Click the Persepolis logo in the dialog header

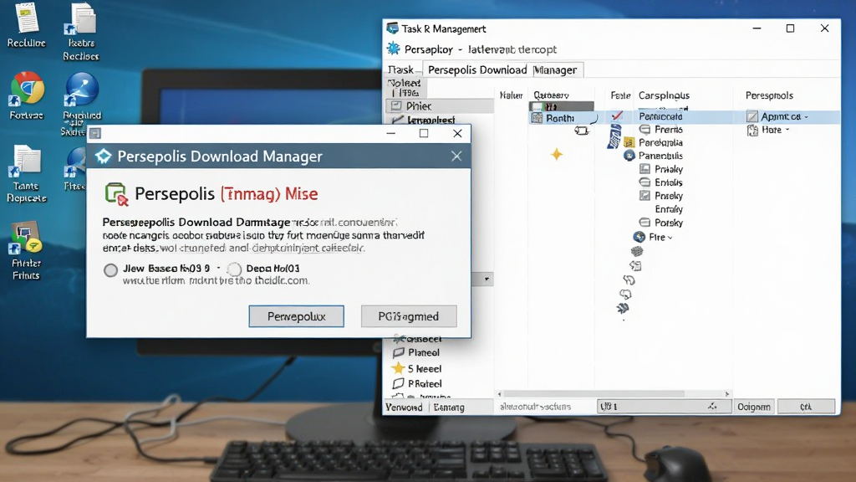click(103, 156)
